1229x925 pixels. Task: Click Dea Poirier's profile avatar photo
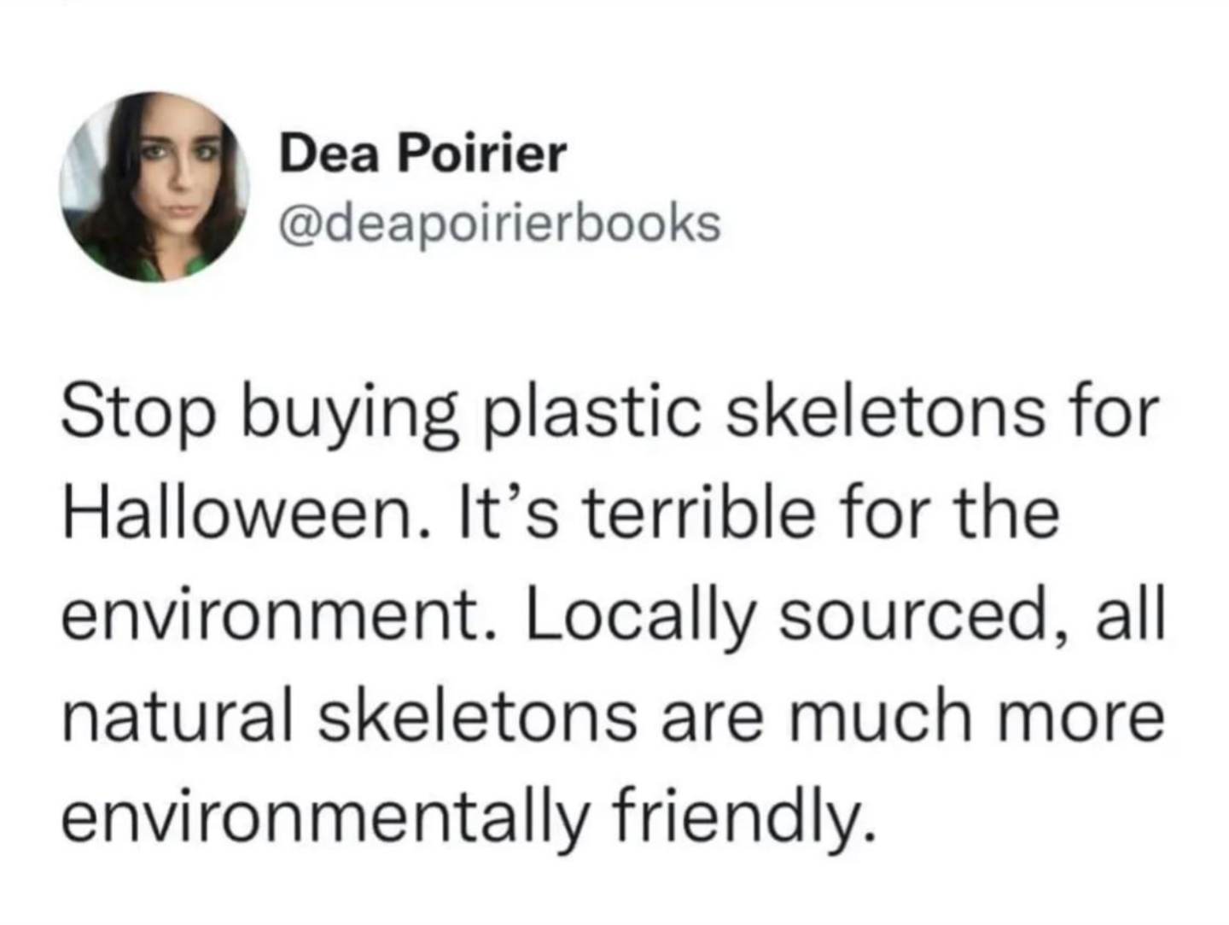tap(154, 188)
